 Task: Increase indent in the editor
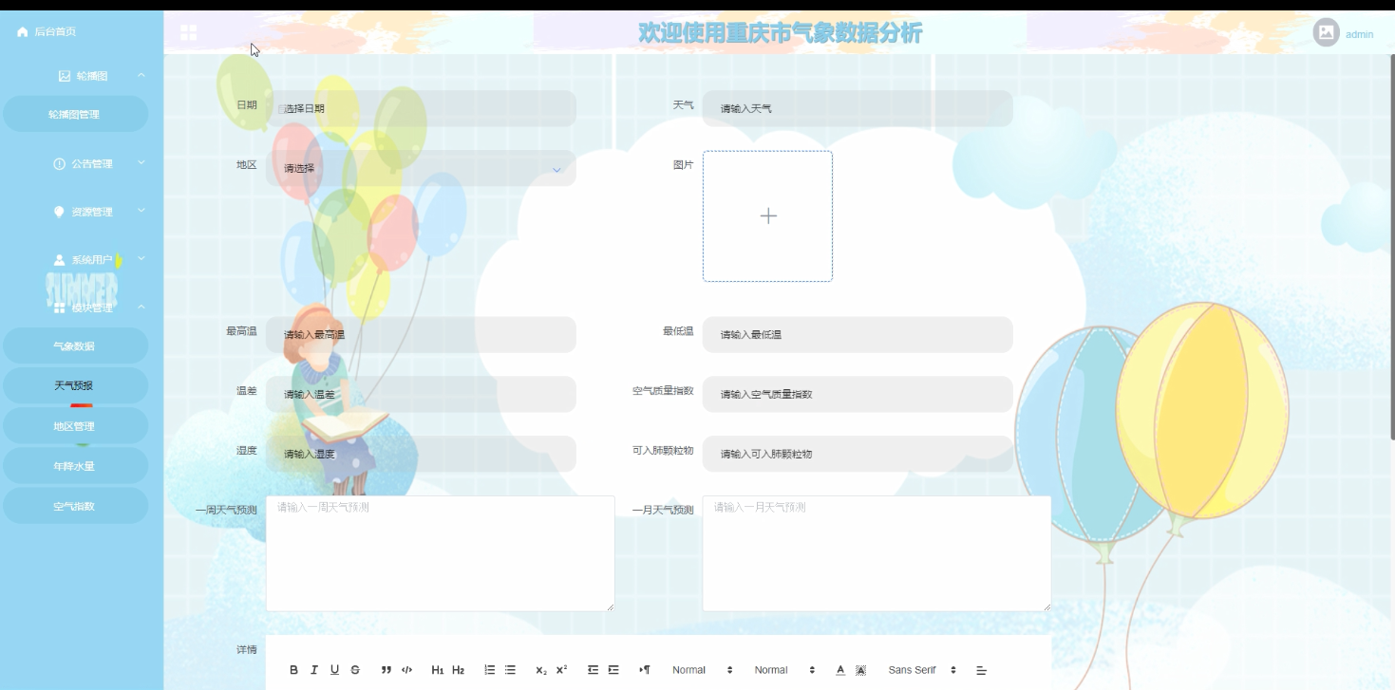point(613,670)
